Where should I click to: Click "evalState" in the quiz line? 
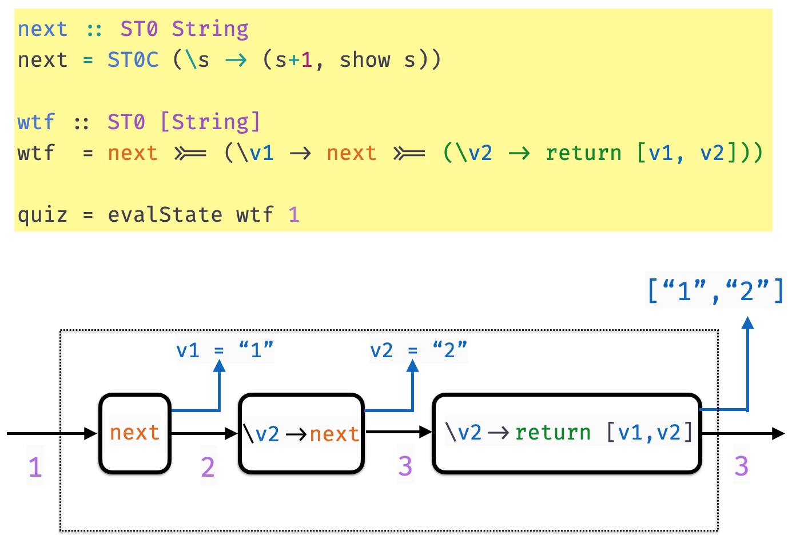[x=165, y=215]
